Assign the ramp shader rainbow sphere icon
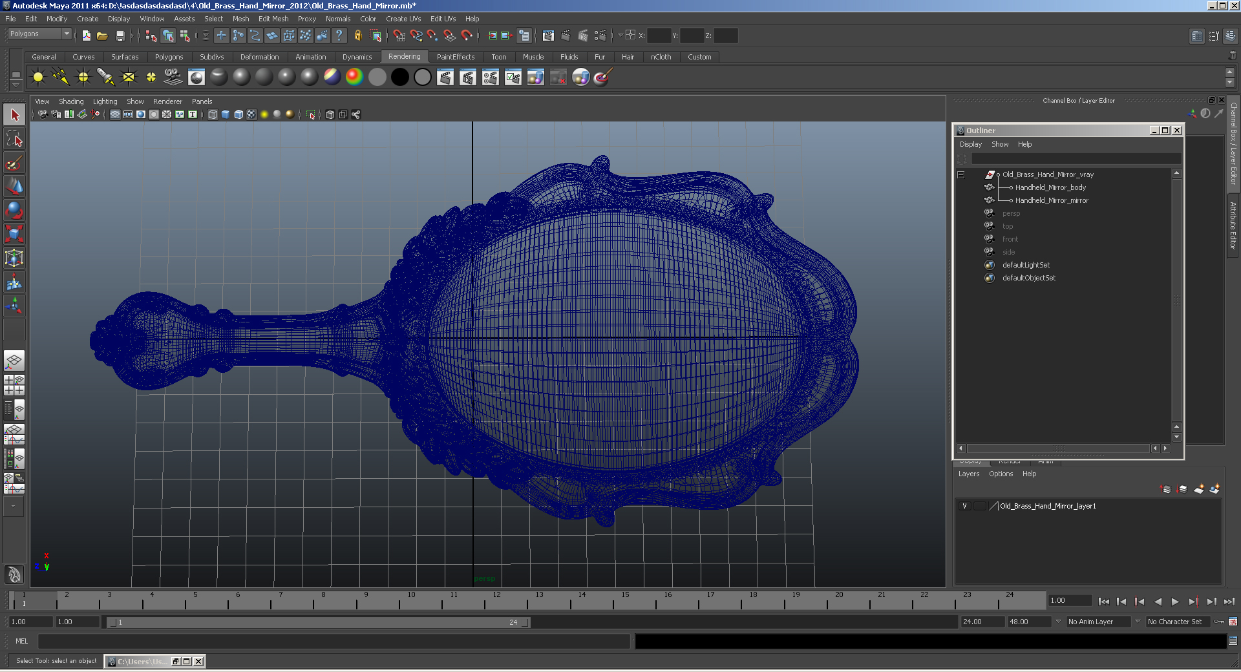Screen dimensions: 1241x672 [x=355, y=78]
